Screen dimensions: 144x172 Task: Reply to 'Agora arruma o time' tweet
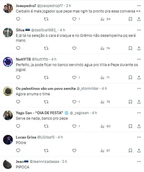click(18, 102)
